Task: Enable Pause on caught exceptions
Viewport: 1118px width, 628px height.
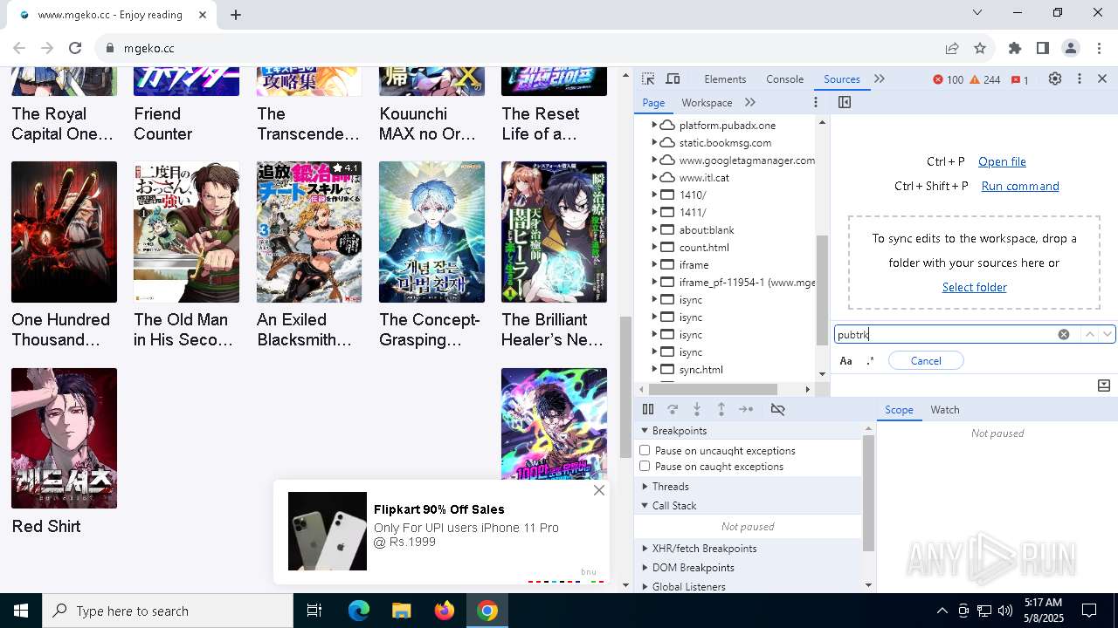Action: point(645,466)
